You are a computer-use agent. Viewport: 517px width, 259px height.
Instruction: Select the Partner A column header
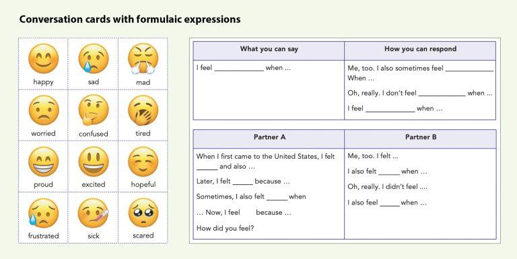[269, 139]
